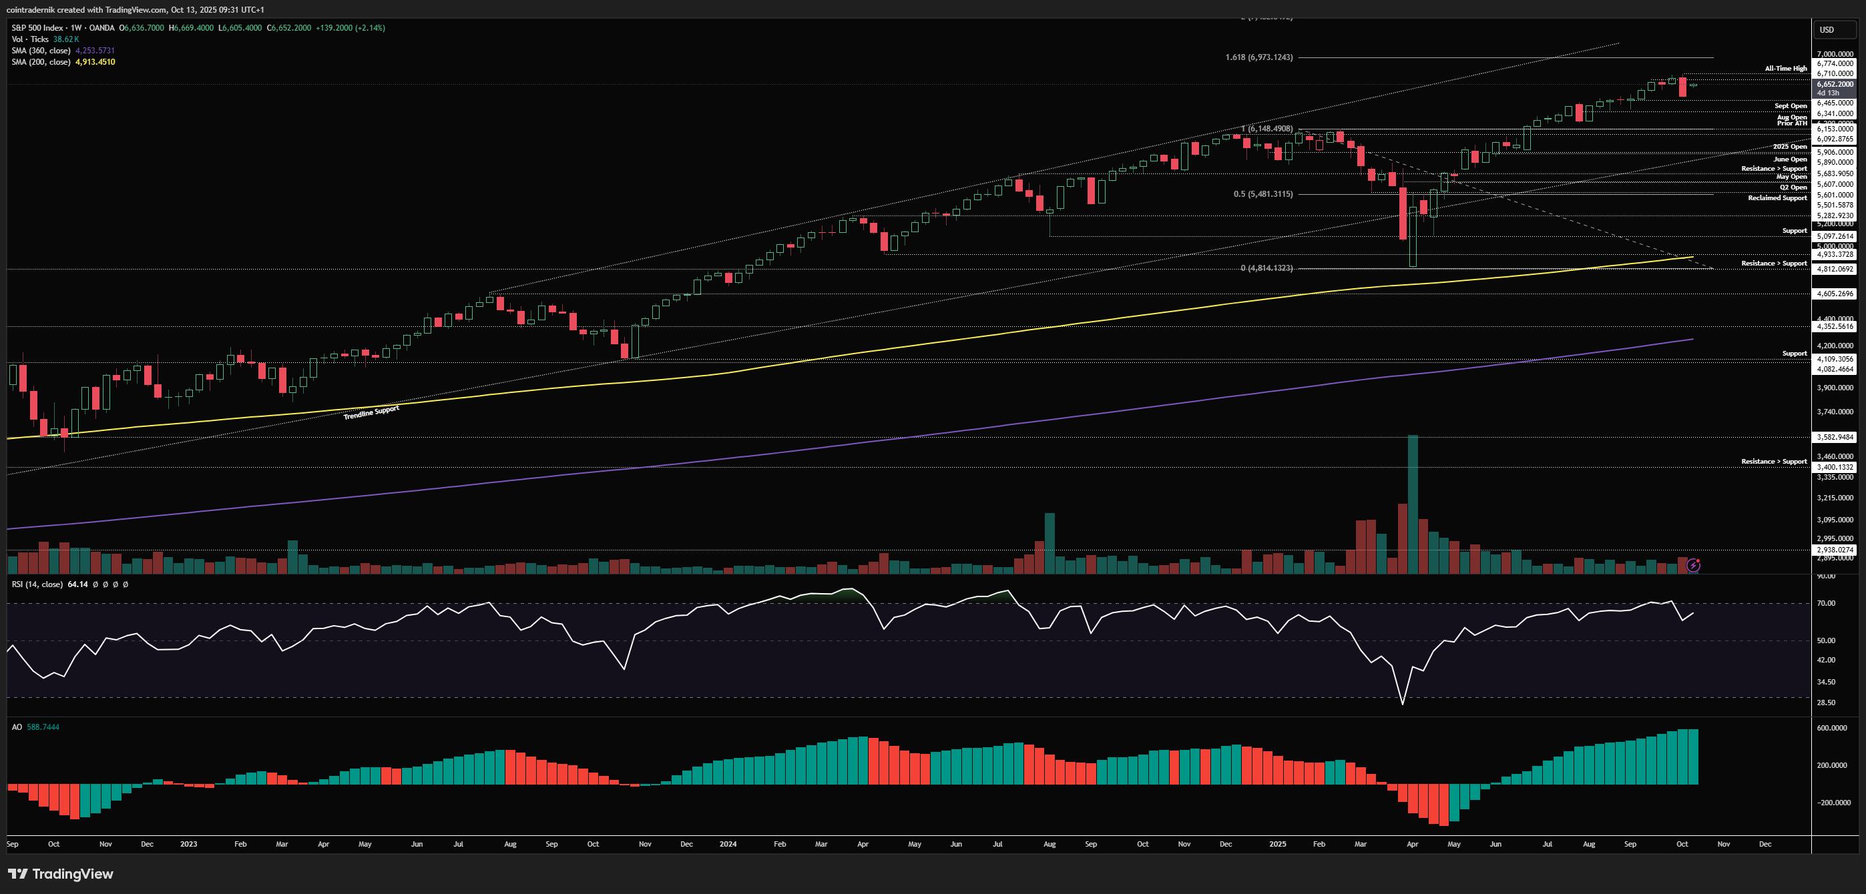The width and height of the screenshot is (1866, 894).
Task: Click the Reclaimed Support line label
Action: pyautogui.click(x=1777, y=198)
